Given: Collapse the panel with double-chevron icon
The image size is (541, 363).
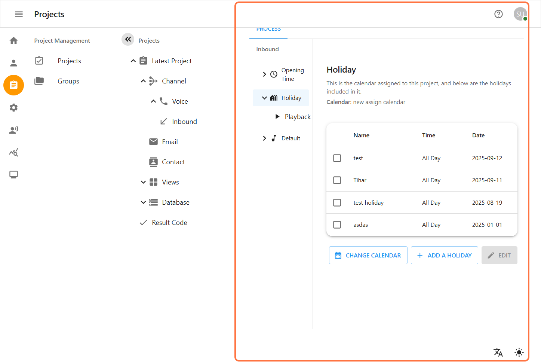Looking at the screenshot, I should tap(128, 39).
